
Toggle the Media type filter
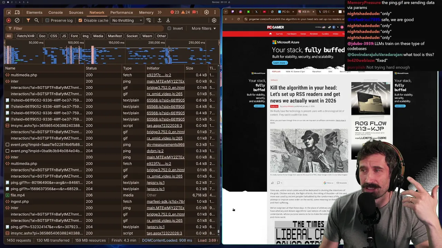coord(98,36)
